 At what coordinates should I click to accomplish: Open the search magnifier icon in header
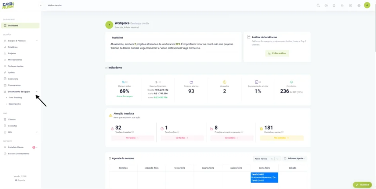318,6
